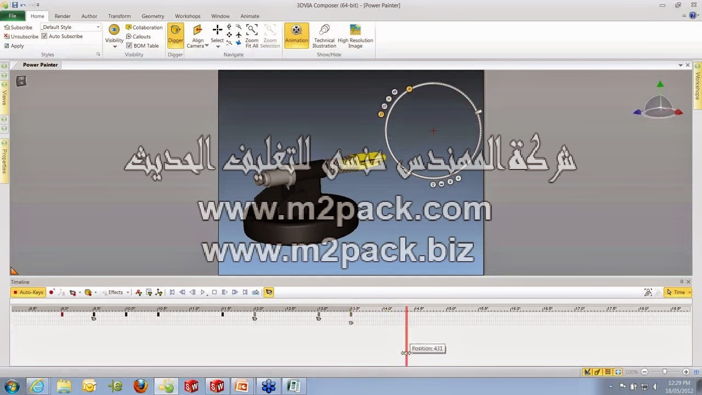Screen dimensions: 702x395
Task: Click the camera play mode icon in Timeline
Action: tap(269, 292)
